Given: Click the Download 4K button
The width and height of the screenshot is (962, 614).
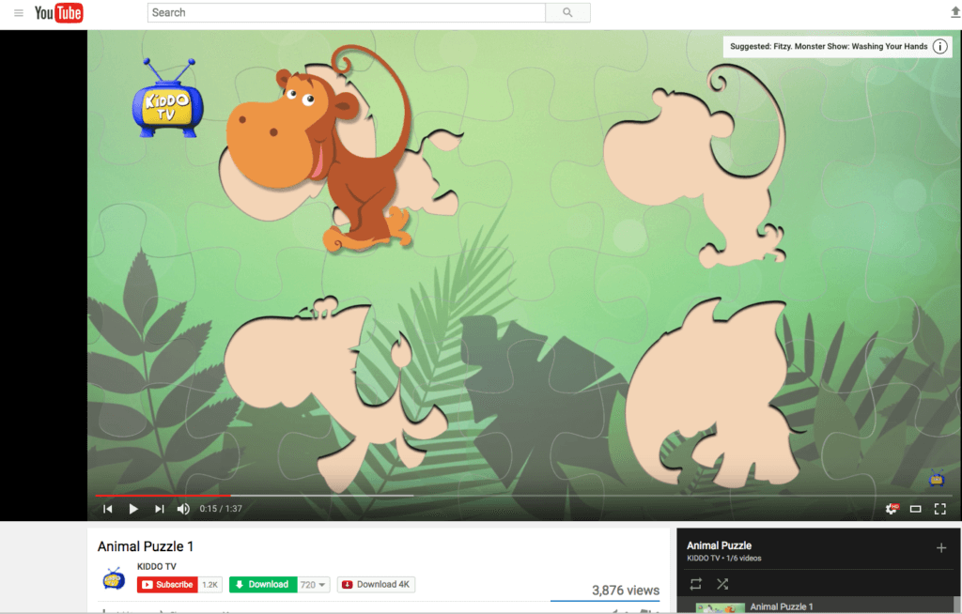Looking at the screenshot, I should tap(376, 585).
